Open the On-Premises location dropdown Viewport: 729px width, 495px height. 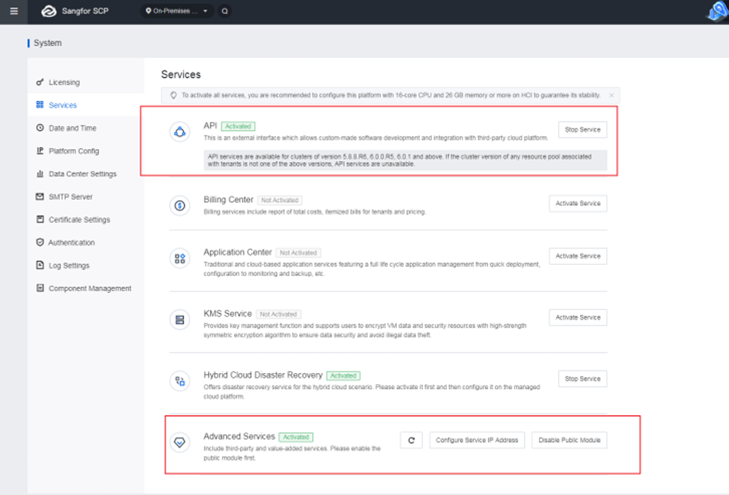[x=177, y=12]
